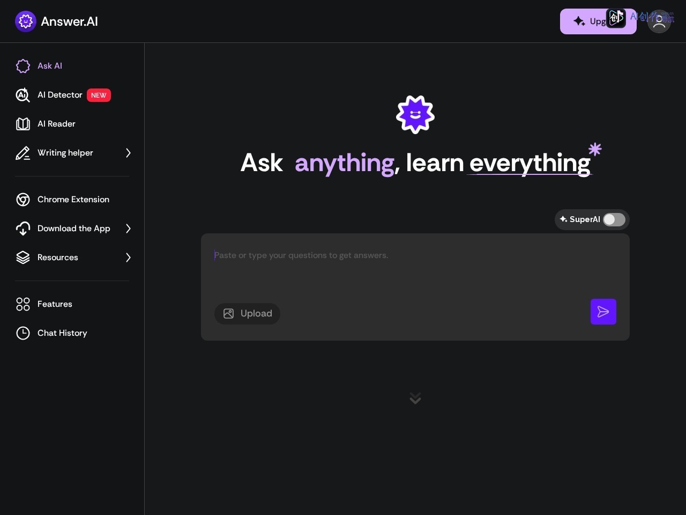Image resolution: width=686 pixels, height=515 pixels.
Task: Click the Chrome Extension icon
Action: tap(23, 200)
